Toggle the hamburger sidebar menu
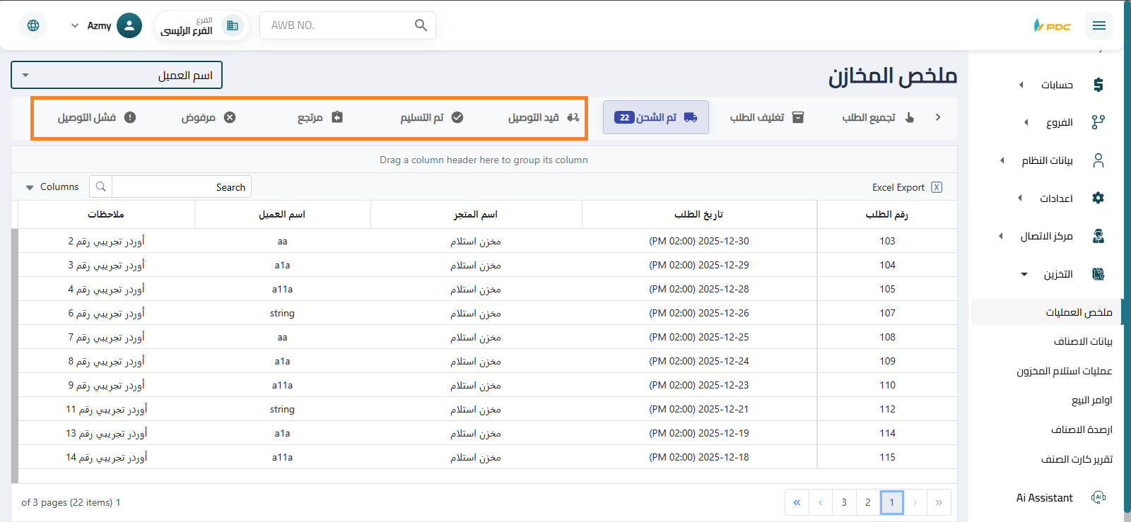Viewport: 1131px width, 522px height. coord(1098,25)
